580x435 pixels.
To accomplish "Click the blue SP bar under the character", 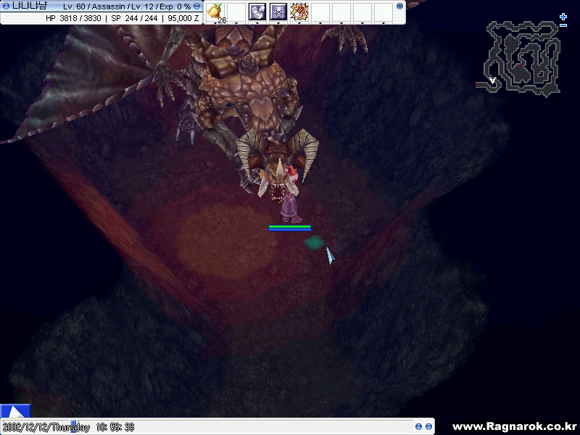I will [x=289, y=229].
